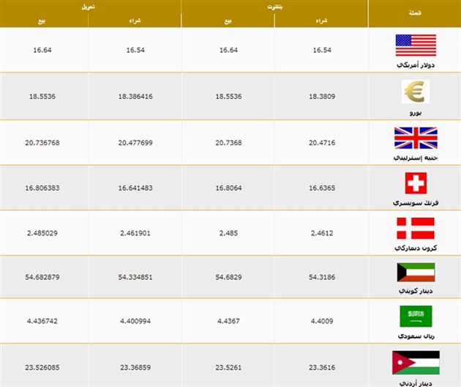Select the United Kingdom flag
Screen dimensions: 461x387
click(x=415, y=137)
